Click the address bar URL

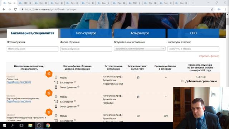[x=51, y=9]
